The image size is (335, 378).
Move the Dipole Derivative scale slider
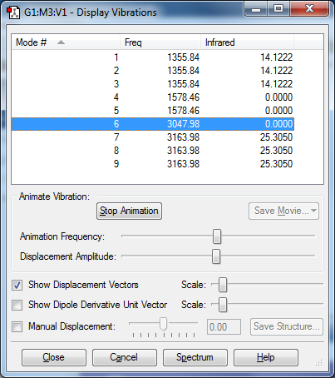[x=223, y=305]
